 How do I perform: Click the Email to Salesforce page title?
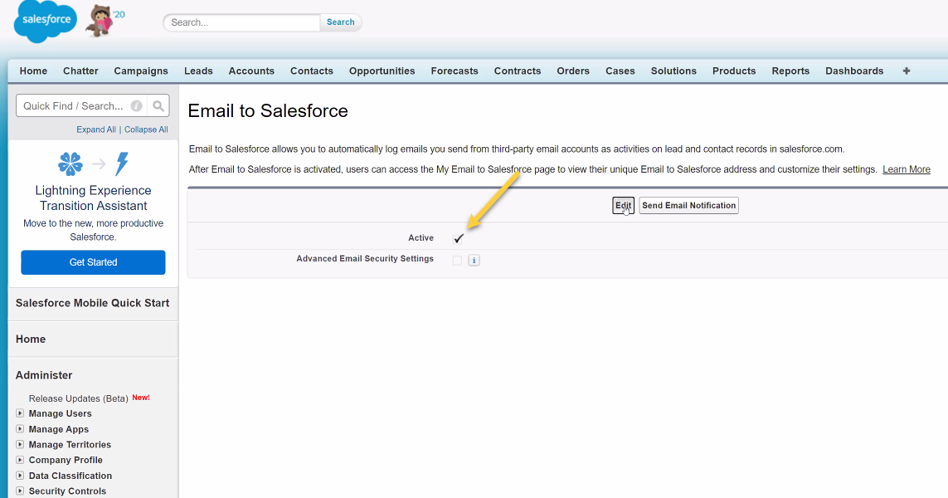pyautogui.click(x=268, y=110)
